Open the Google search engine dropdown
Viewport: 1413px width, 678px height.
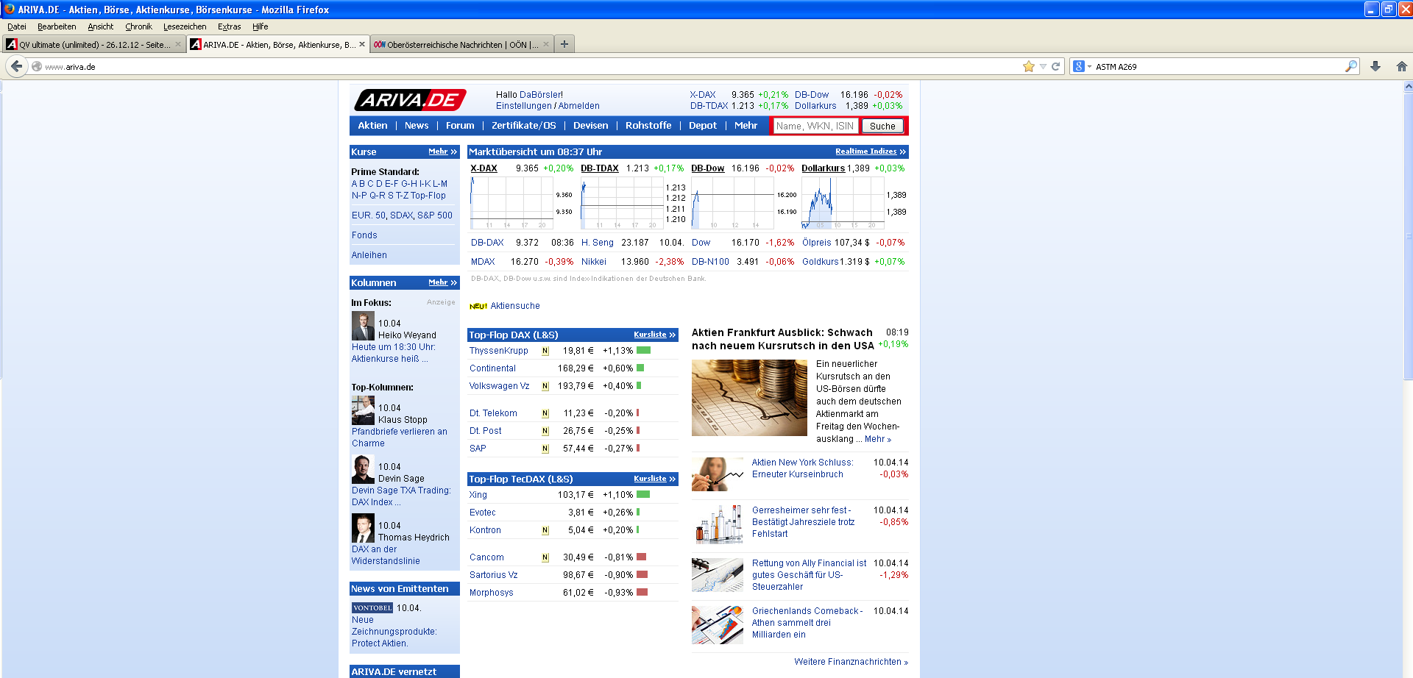pyautogui.click(x=1082, y=66)
